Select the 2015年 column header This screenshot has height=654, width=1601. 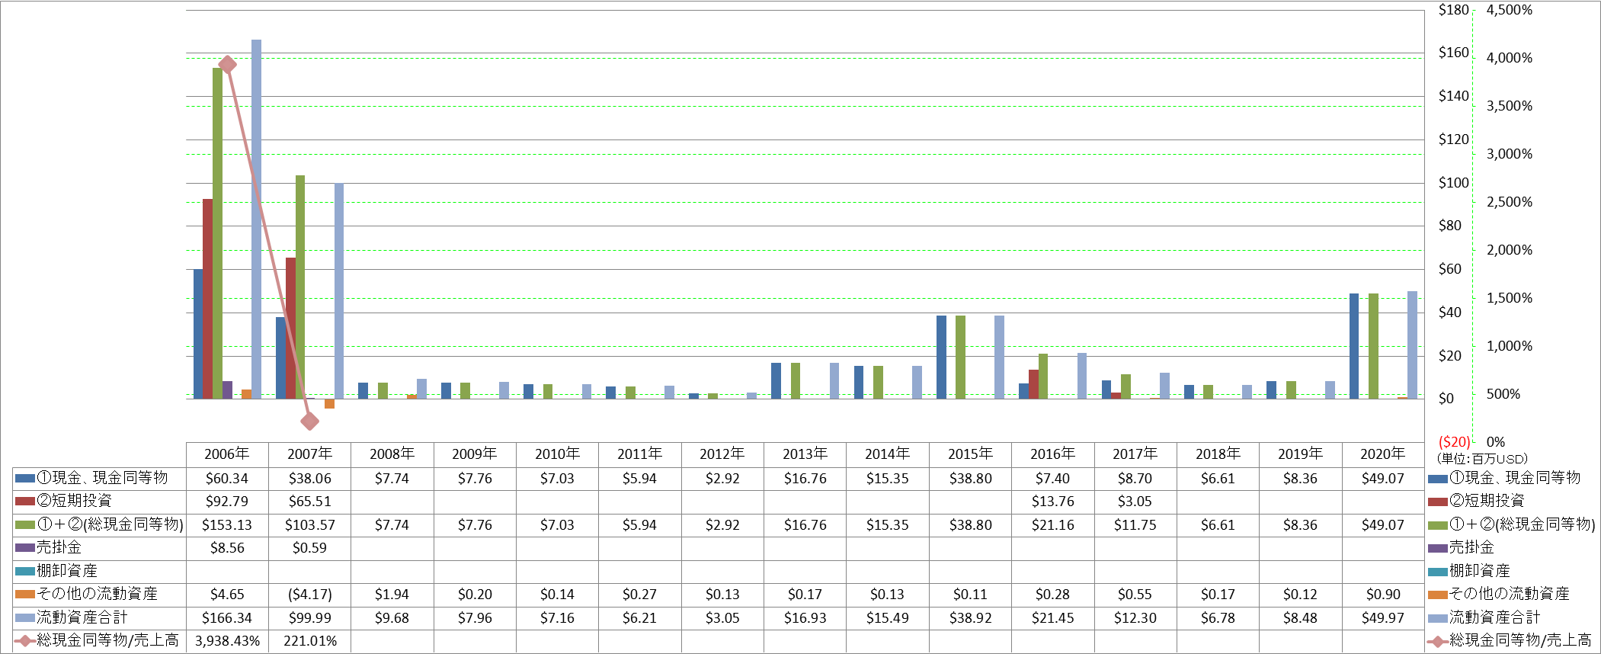pyautogui.click(x=970, y=454)
